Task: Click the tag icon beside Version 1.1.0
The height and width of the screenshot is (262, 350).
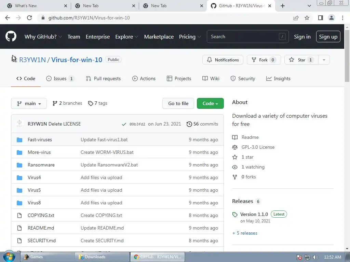Action: point(235,215)
